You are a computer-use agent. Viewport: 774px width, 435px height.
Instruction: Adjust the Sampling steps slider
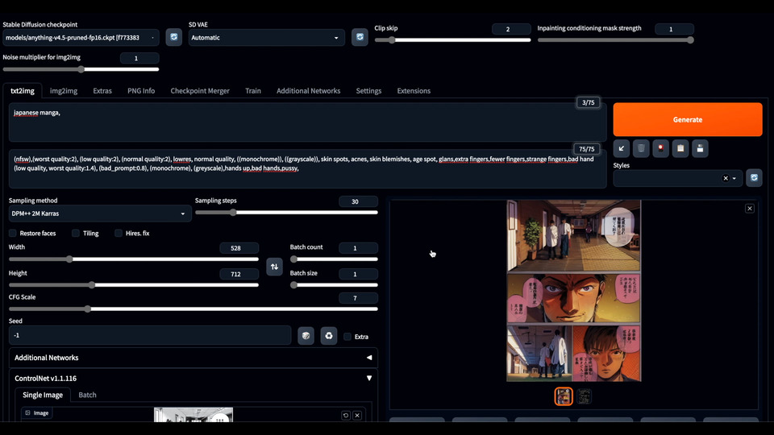286,213
